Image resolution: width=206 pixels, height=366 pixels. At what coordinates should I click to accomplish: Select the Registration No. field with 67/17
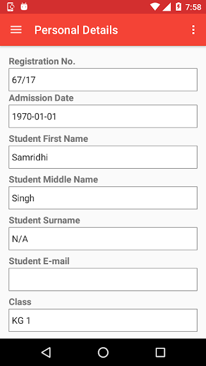(103, 79)
